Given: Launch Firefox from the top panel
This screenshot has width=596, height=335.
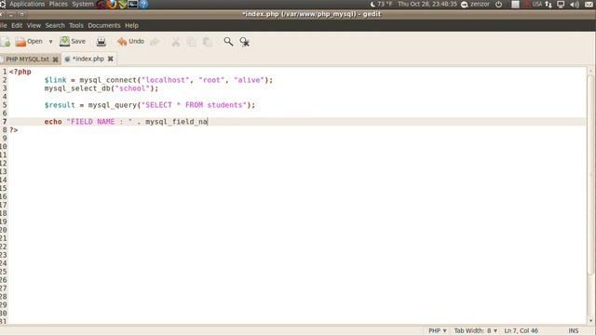Looking at the screenshot, I should coord(112,4).
